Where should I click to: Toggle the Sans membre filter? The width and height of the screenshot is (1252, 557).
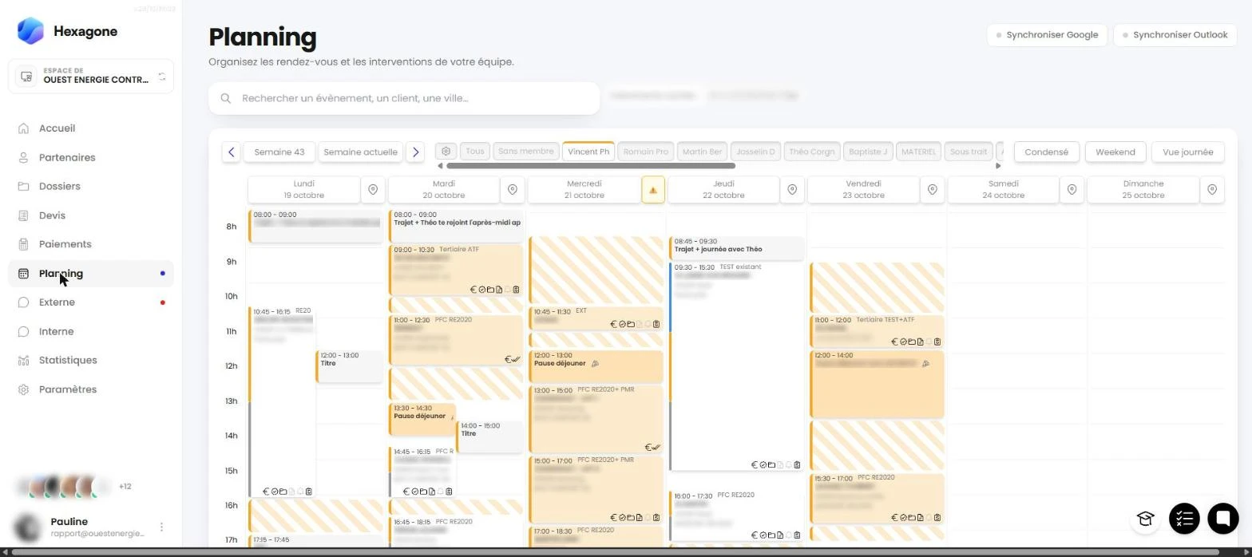pyautogui.click(x=525, y=152)
